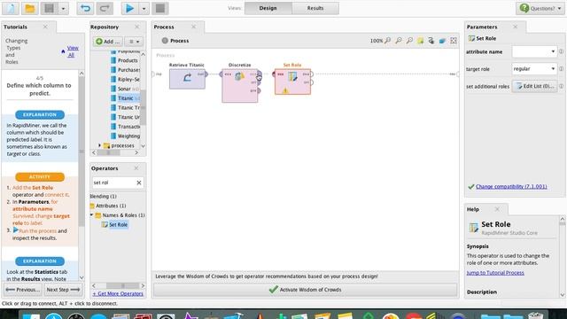Switch to the Design view
Viewport: 567px width, 319px height.
pyautogui.click(x=268, y=8)
